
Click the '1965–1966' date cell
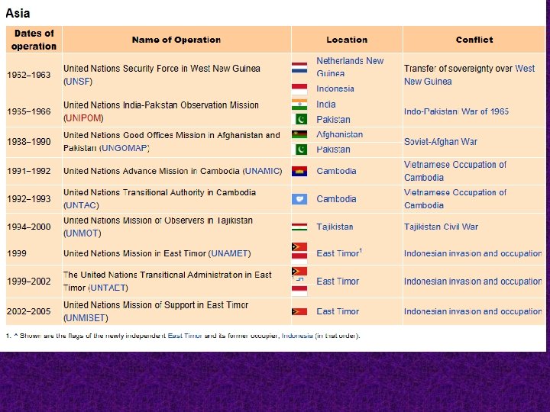(29, 111)
